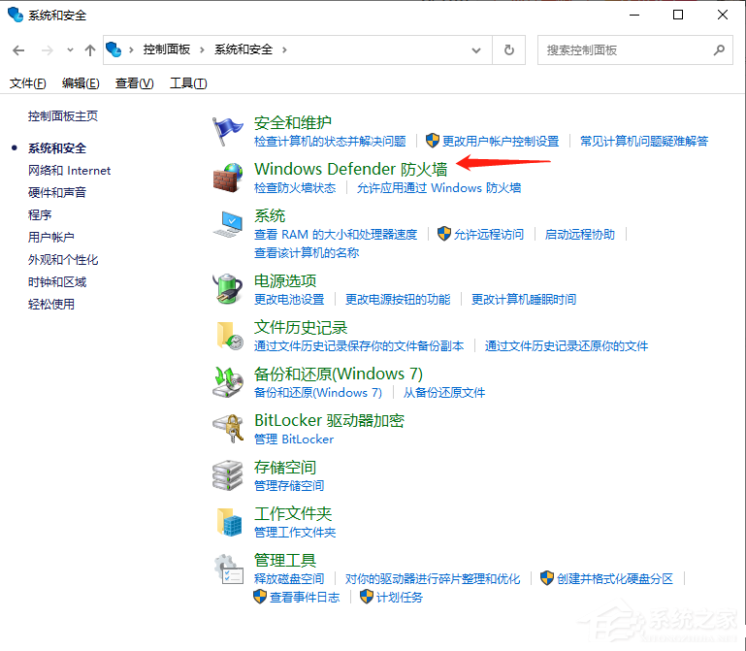Click the System computer monitor icon

point(228,224)
